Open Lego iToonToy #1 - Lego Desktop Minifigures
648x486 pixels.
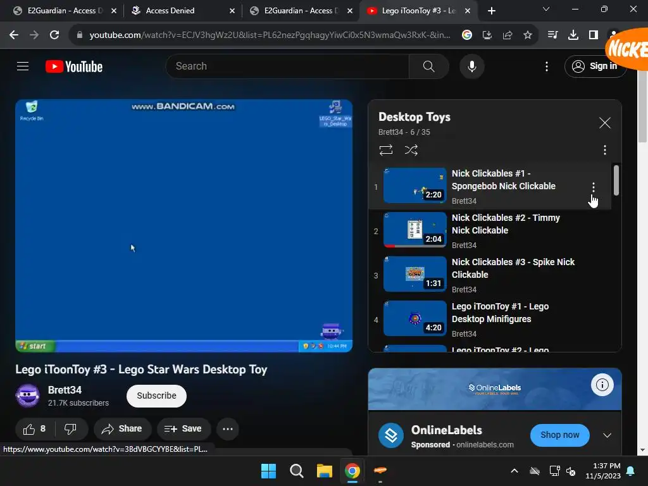pyautogui.click(x=500, y=313)
